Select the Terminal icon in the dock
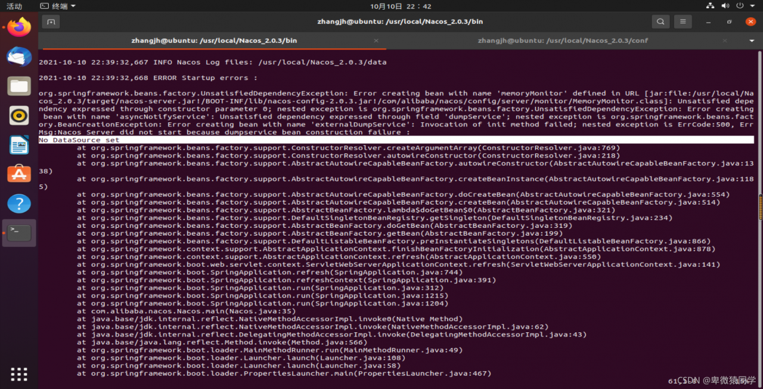Viewport: 763px width, 389px height. pyautogui.click(x=19, y=233)
